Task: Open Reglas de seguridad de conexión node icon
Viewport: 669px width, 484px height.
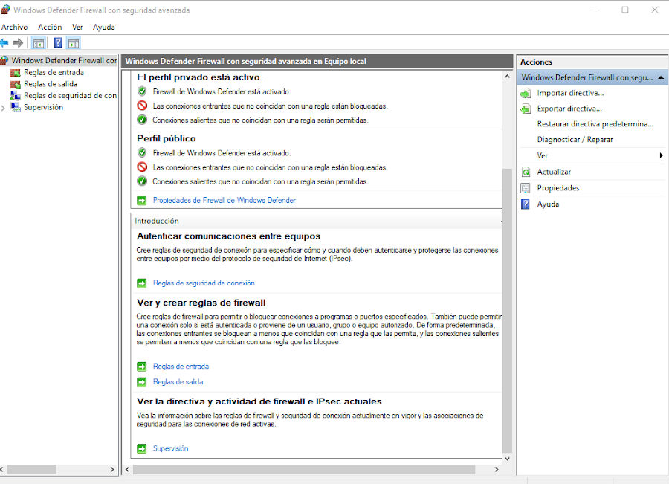Action: tap(16, 96)
